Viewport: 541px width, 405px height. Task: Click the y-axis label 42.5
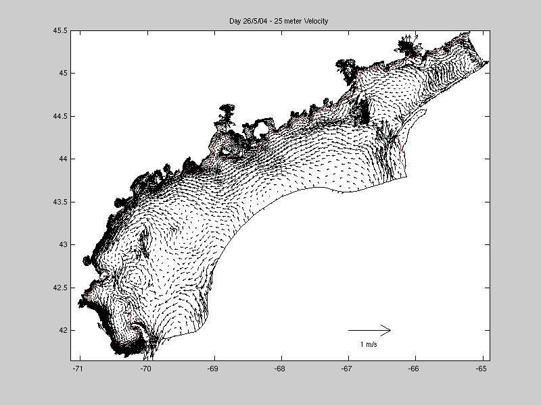click(60, 288)
